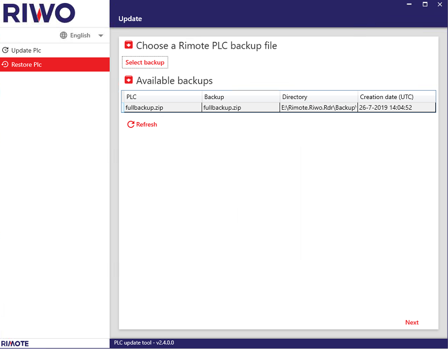Screen dimensions: 448x349
Task: Click the RIWO logo
Action: pos(39,13)
